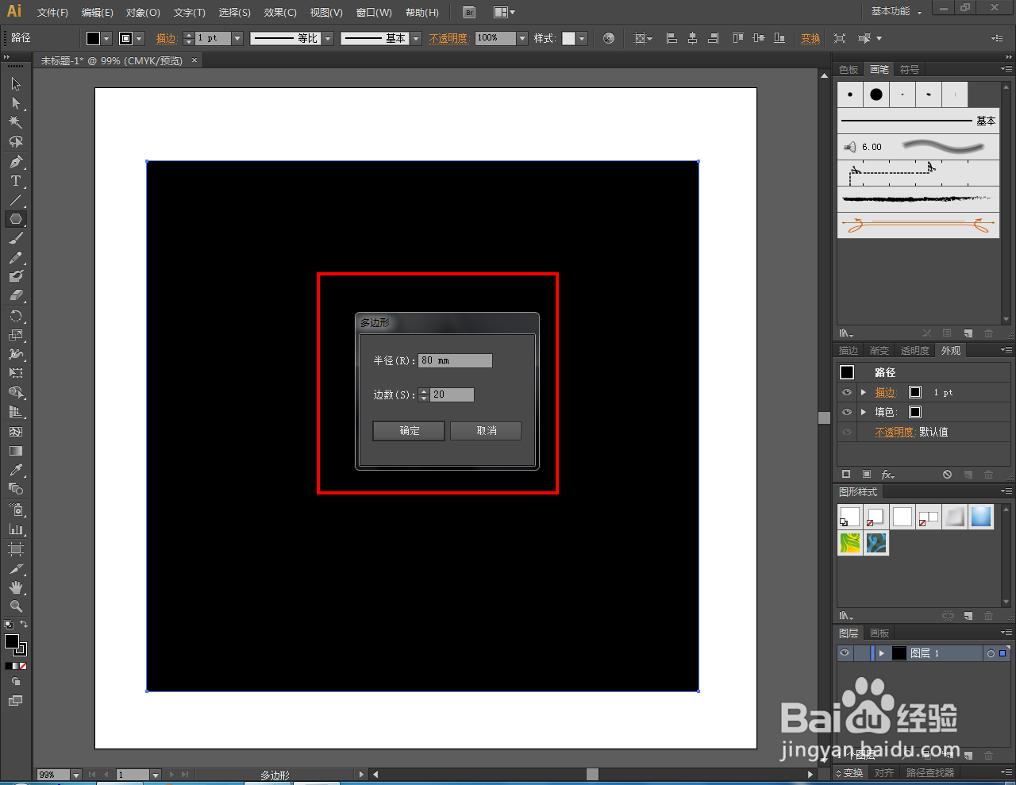Click the target circle of 图层 1
Screen dimensions: 1016x785
coord(991,653)
